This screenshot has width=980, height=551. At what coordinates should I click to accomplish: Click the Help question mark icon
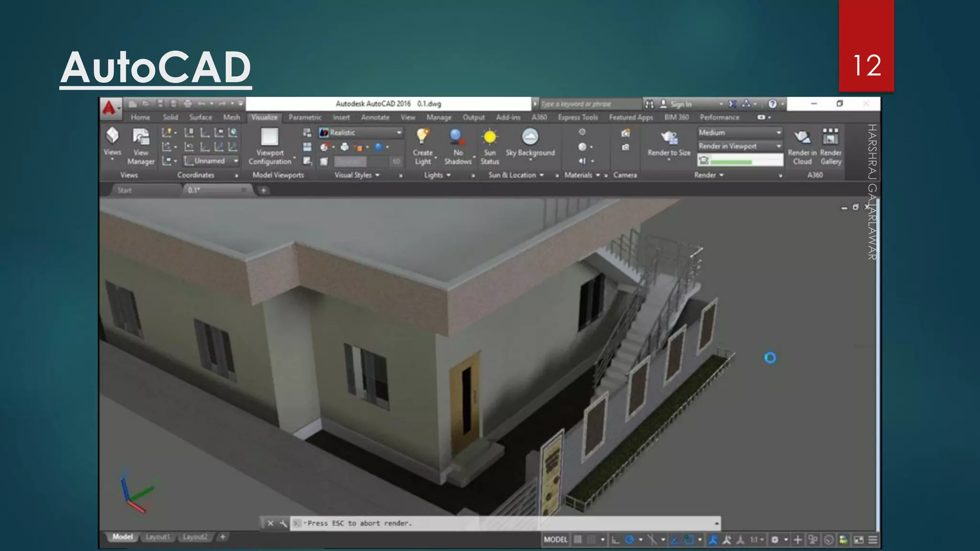pyautogui.click(x=772, y=104)
